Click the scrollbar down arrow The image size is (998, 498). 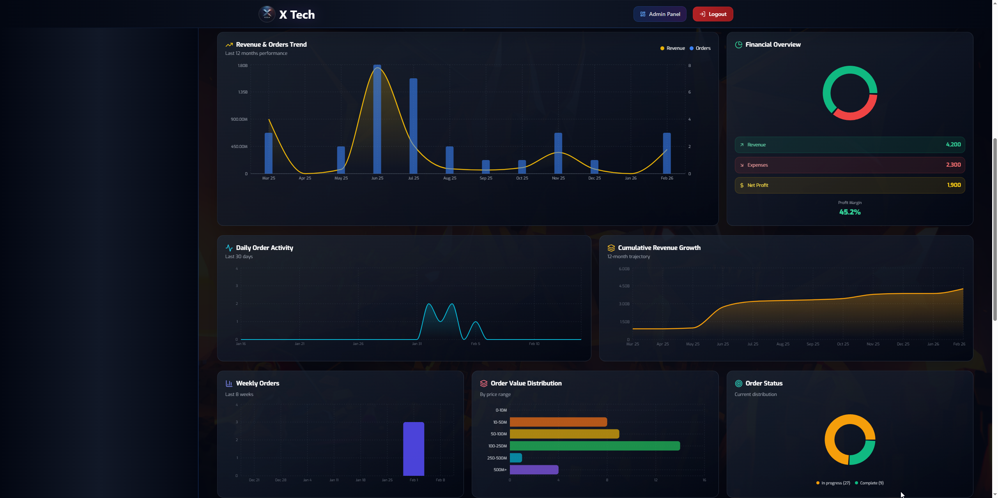pyautogui.click(x=995, y=494)
